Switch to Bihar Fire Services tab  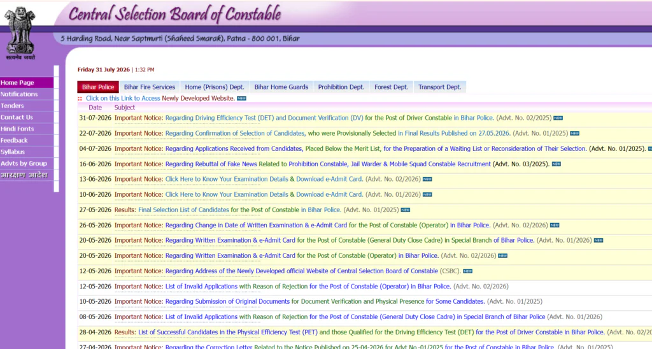(149, 87)
